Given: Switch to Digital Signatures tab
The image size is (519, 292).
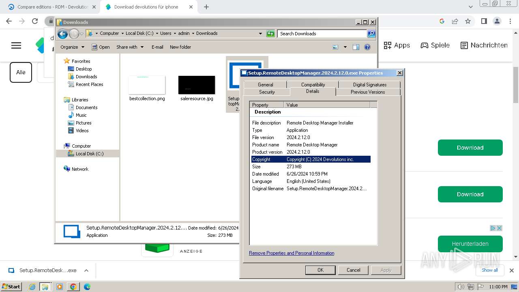Looking at the screenshot, I should click(369, 84).
